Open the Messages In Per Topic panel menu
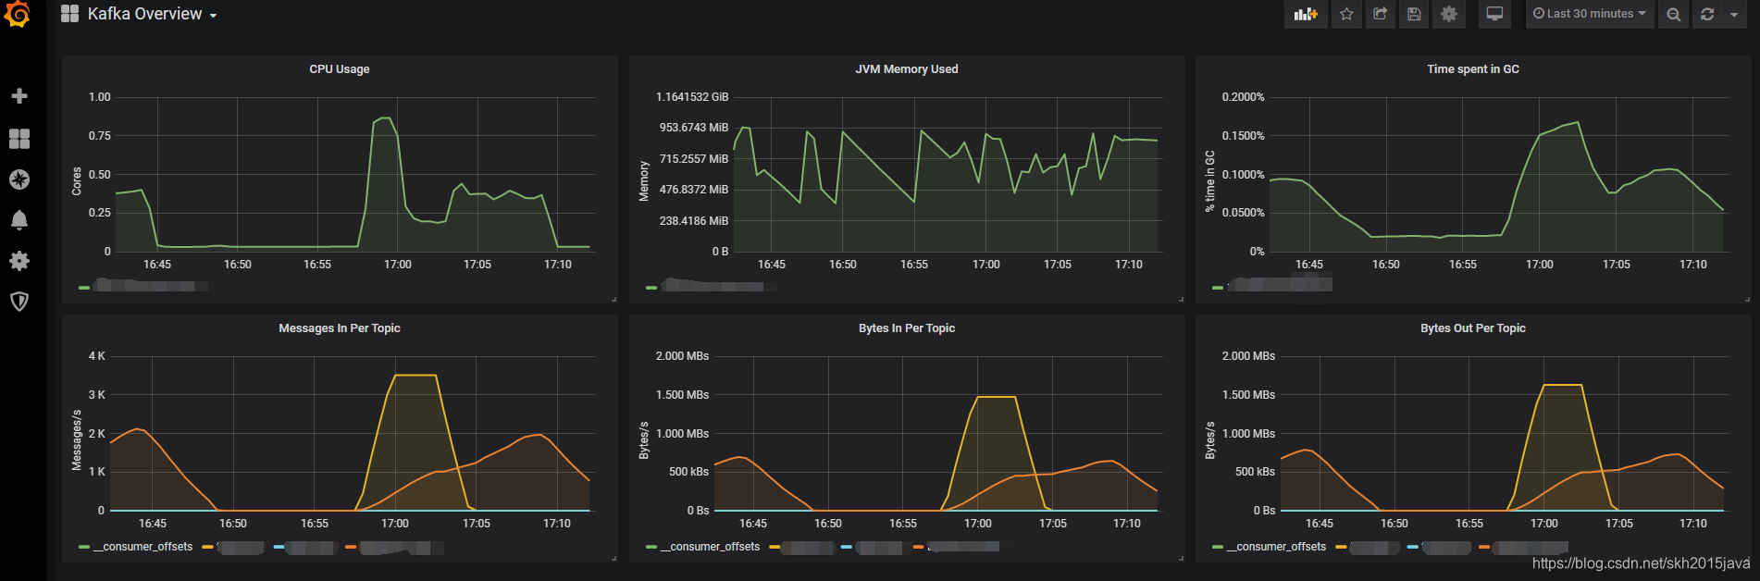This screenshot has height=581, width=1760. 340,328
